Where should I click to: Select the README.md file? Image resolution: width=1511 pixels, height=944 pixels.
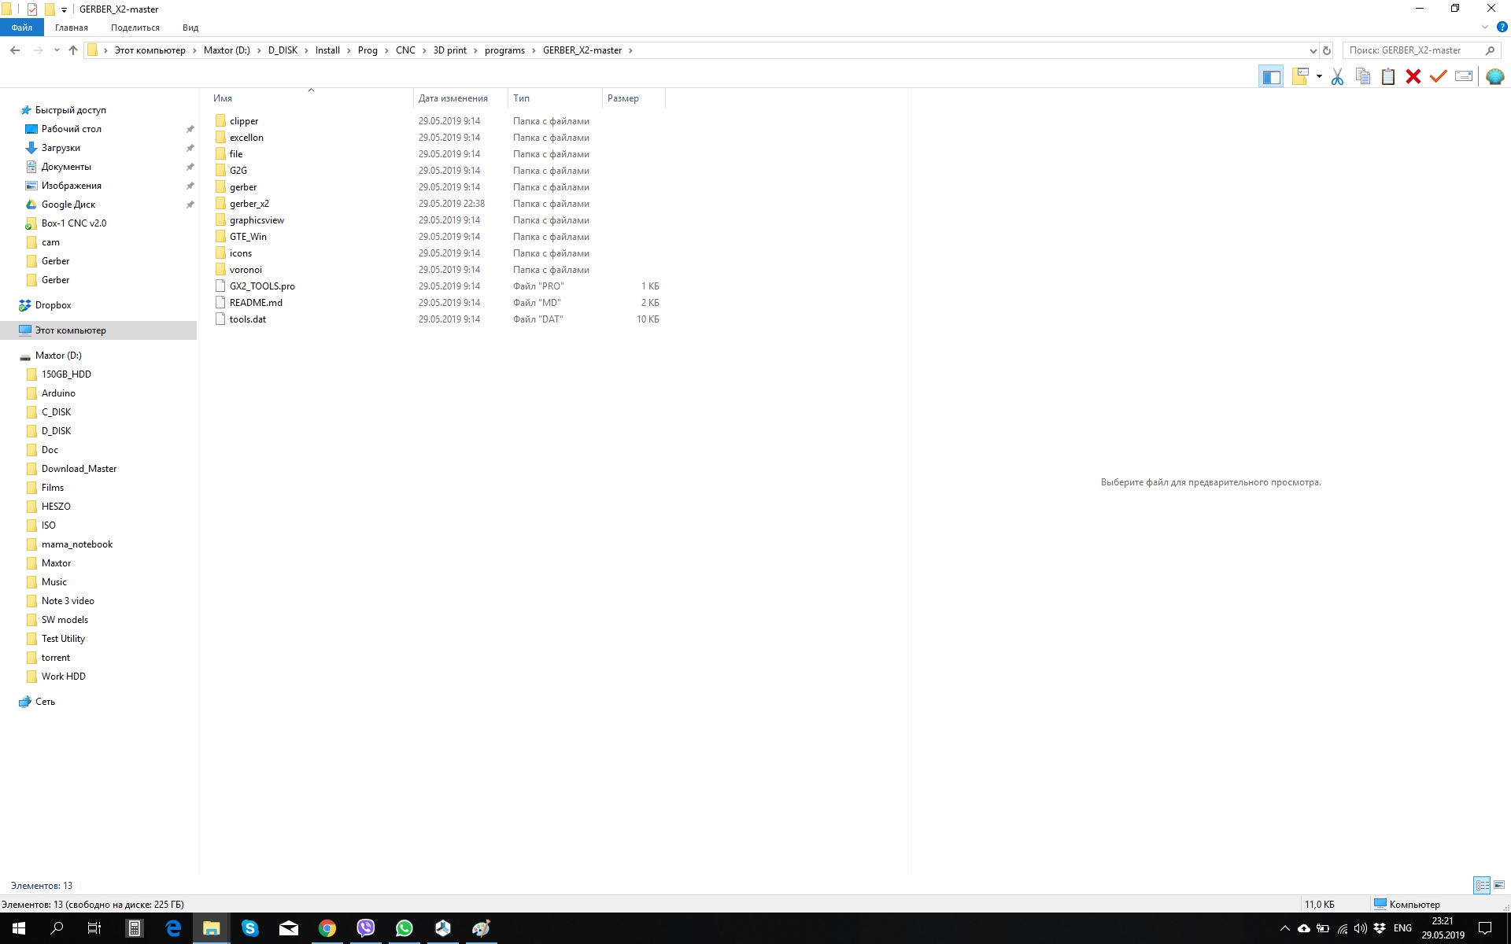point(256,303)
